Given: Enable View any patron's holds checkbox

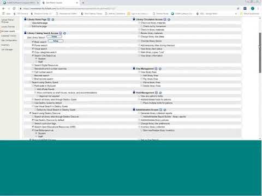Looking at the screenshot, I should (x=139, y=96).
